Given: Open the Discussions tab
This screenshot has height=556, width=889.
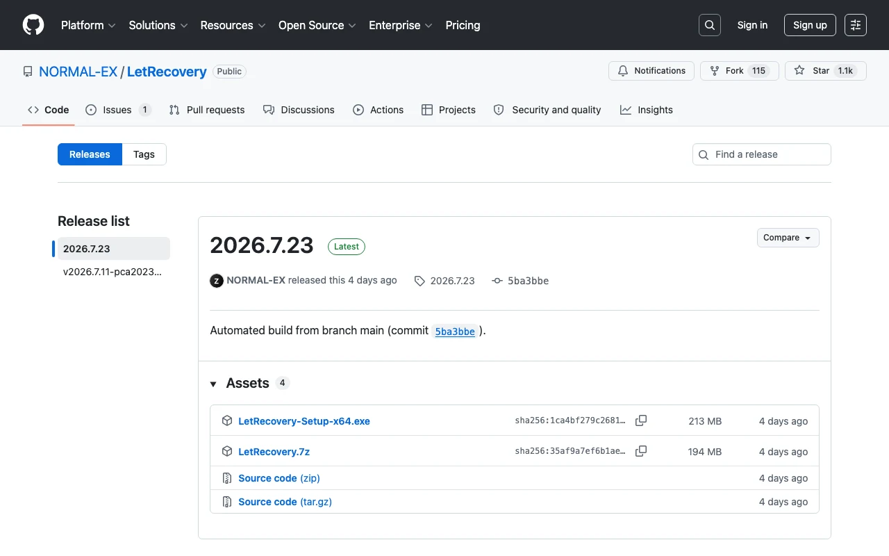Looking at the screenshot, I should click(x=299, y=110).
